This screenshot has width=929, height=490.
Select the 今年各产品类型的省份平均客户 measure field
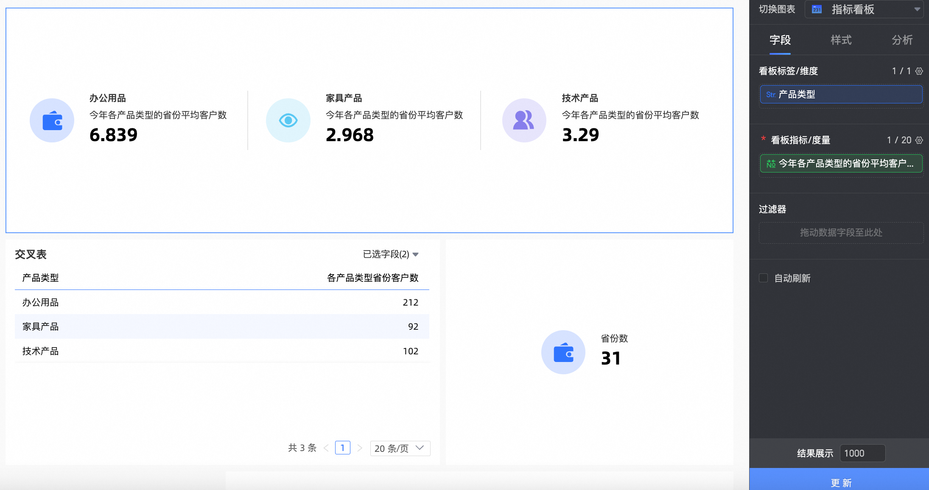point(841,164)
